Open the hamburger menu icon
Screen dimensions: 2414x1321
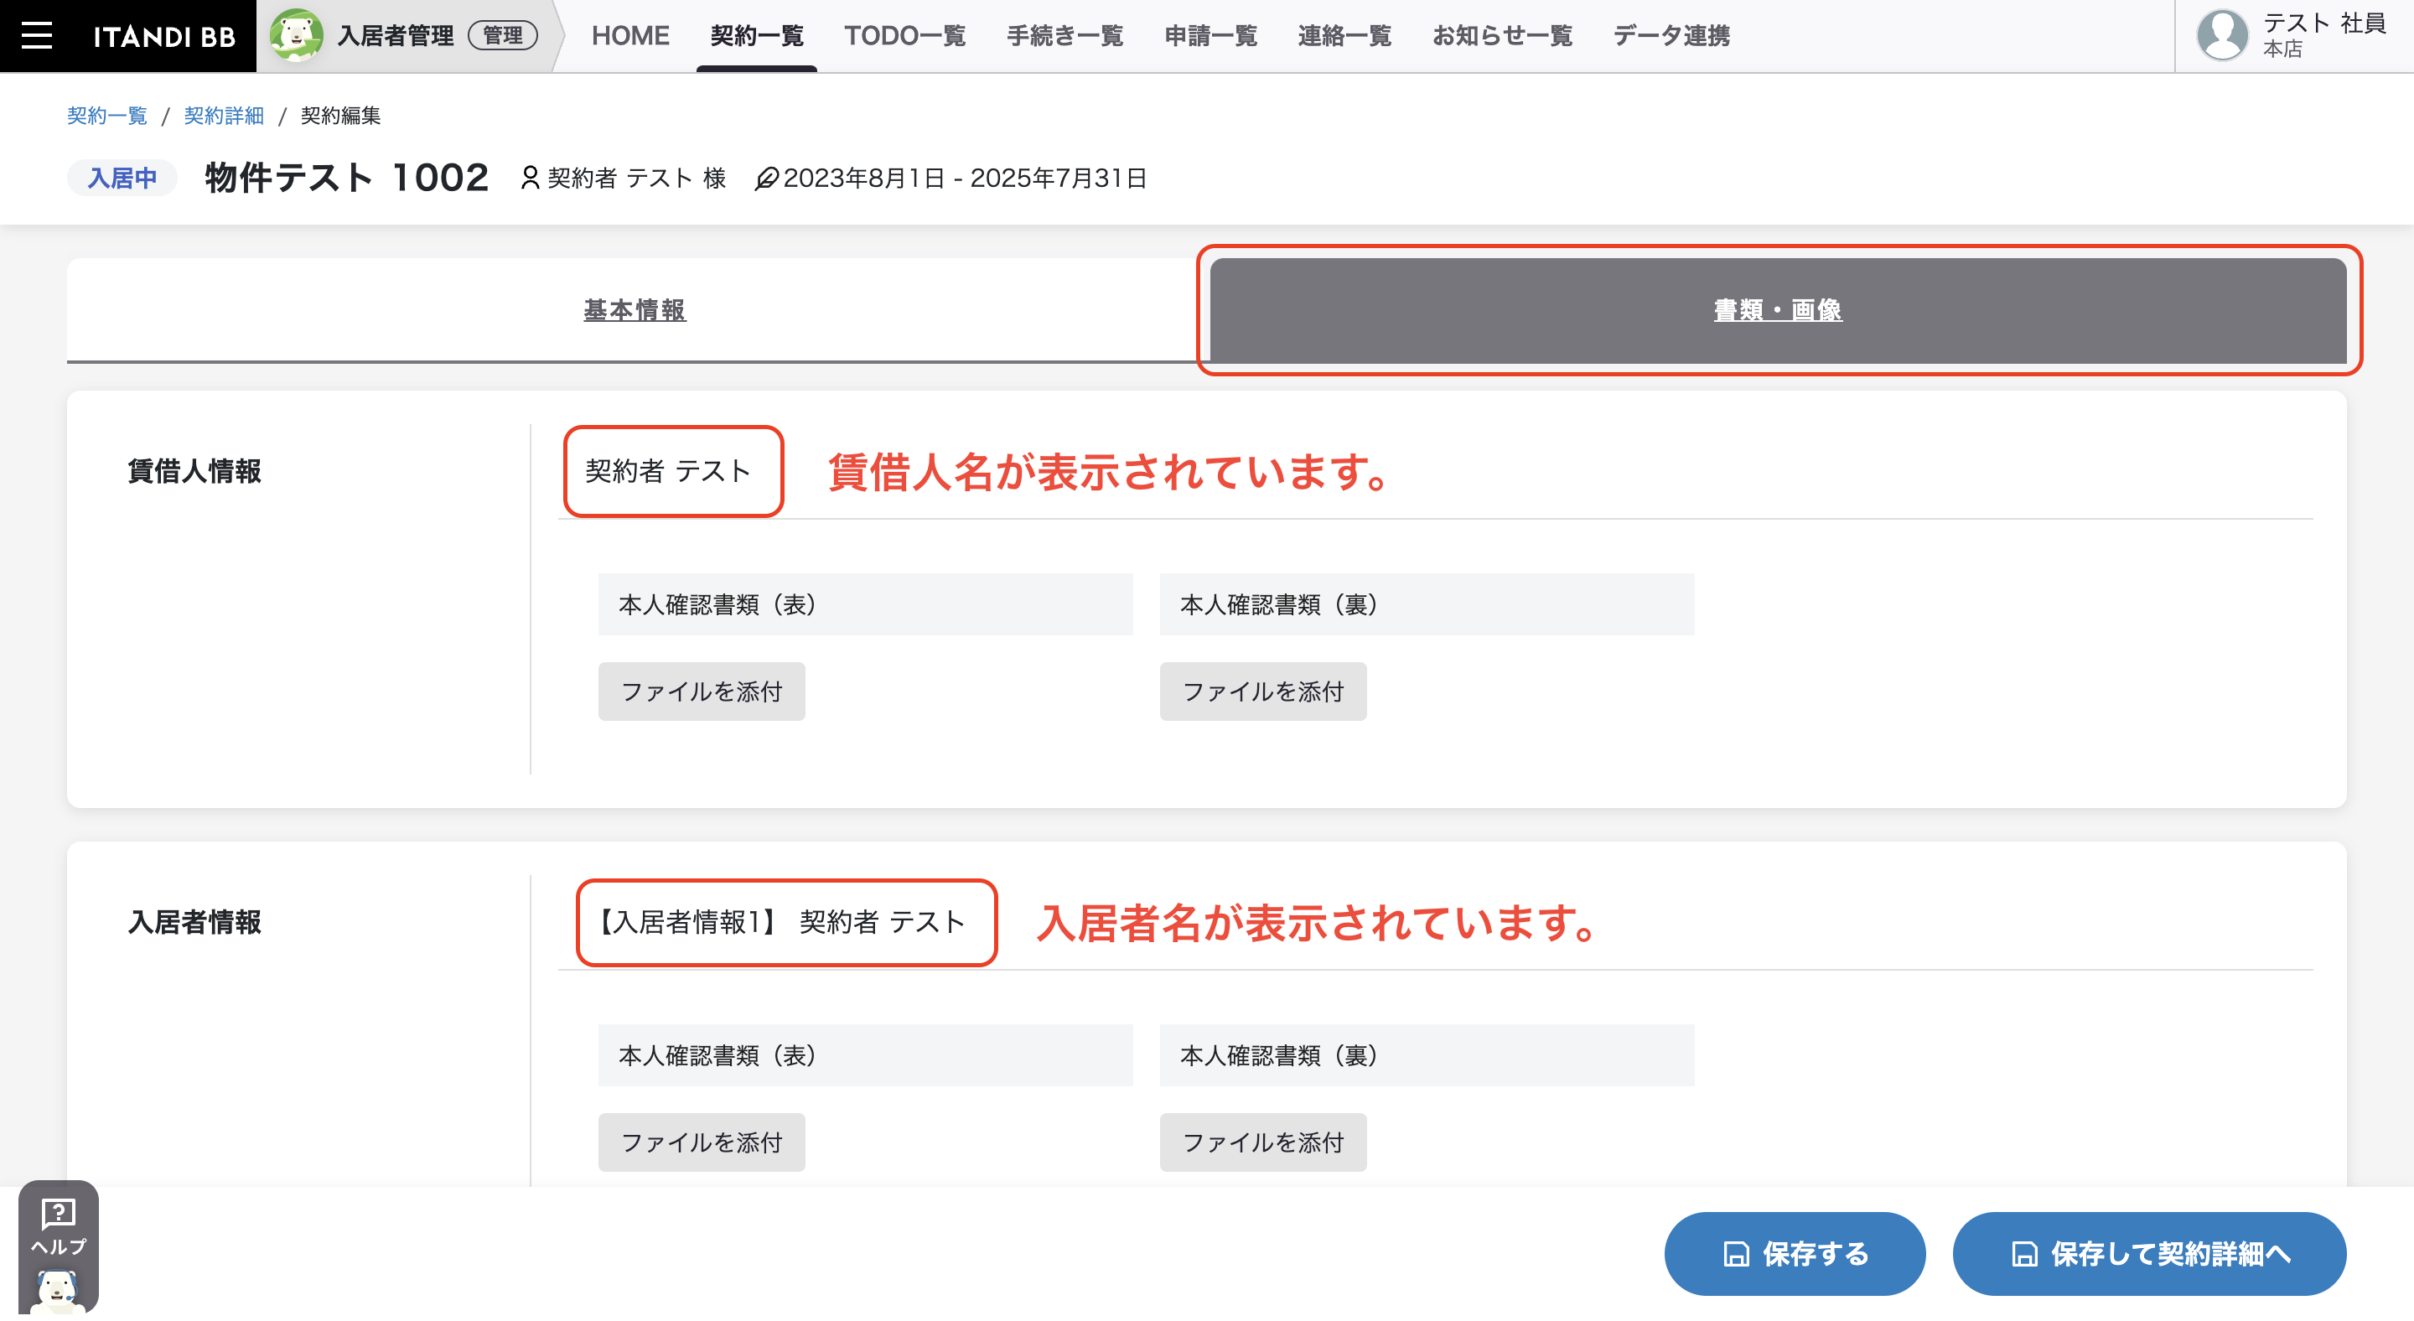tap(37, 35)
